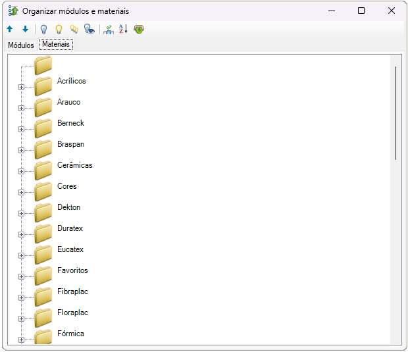
Task: Click the Fibraplac folder icon
Action: pyautogui.click(x=43, y=297)
